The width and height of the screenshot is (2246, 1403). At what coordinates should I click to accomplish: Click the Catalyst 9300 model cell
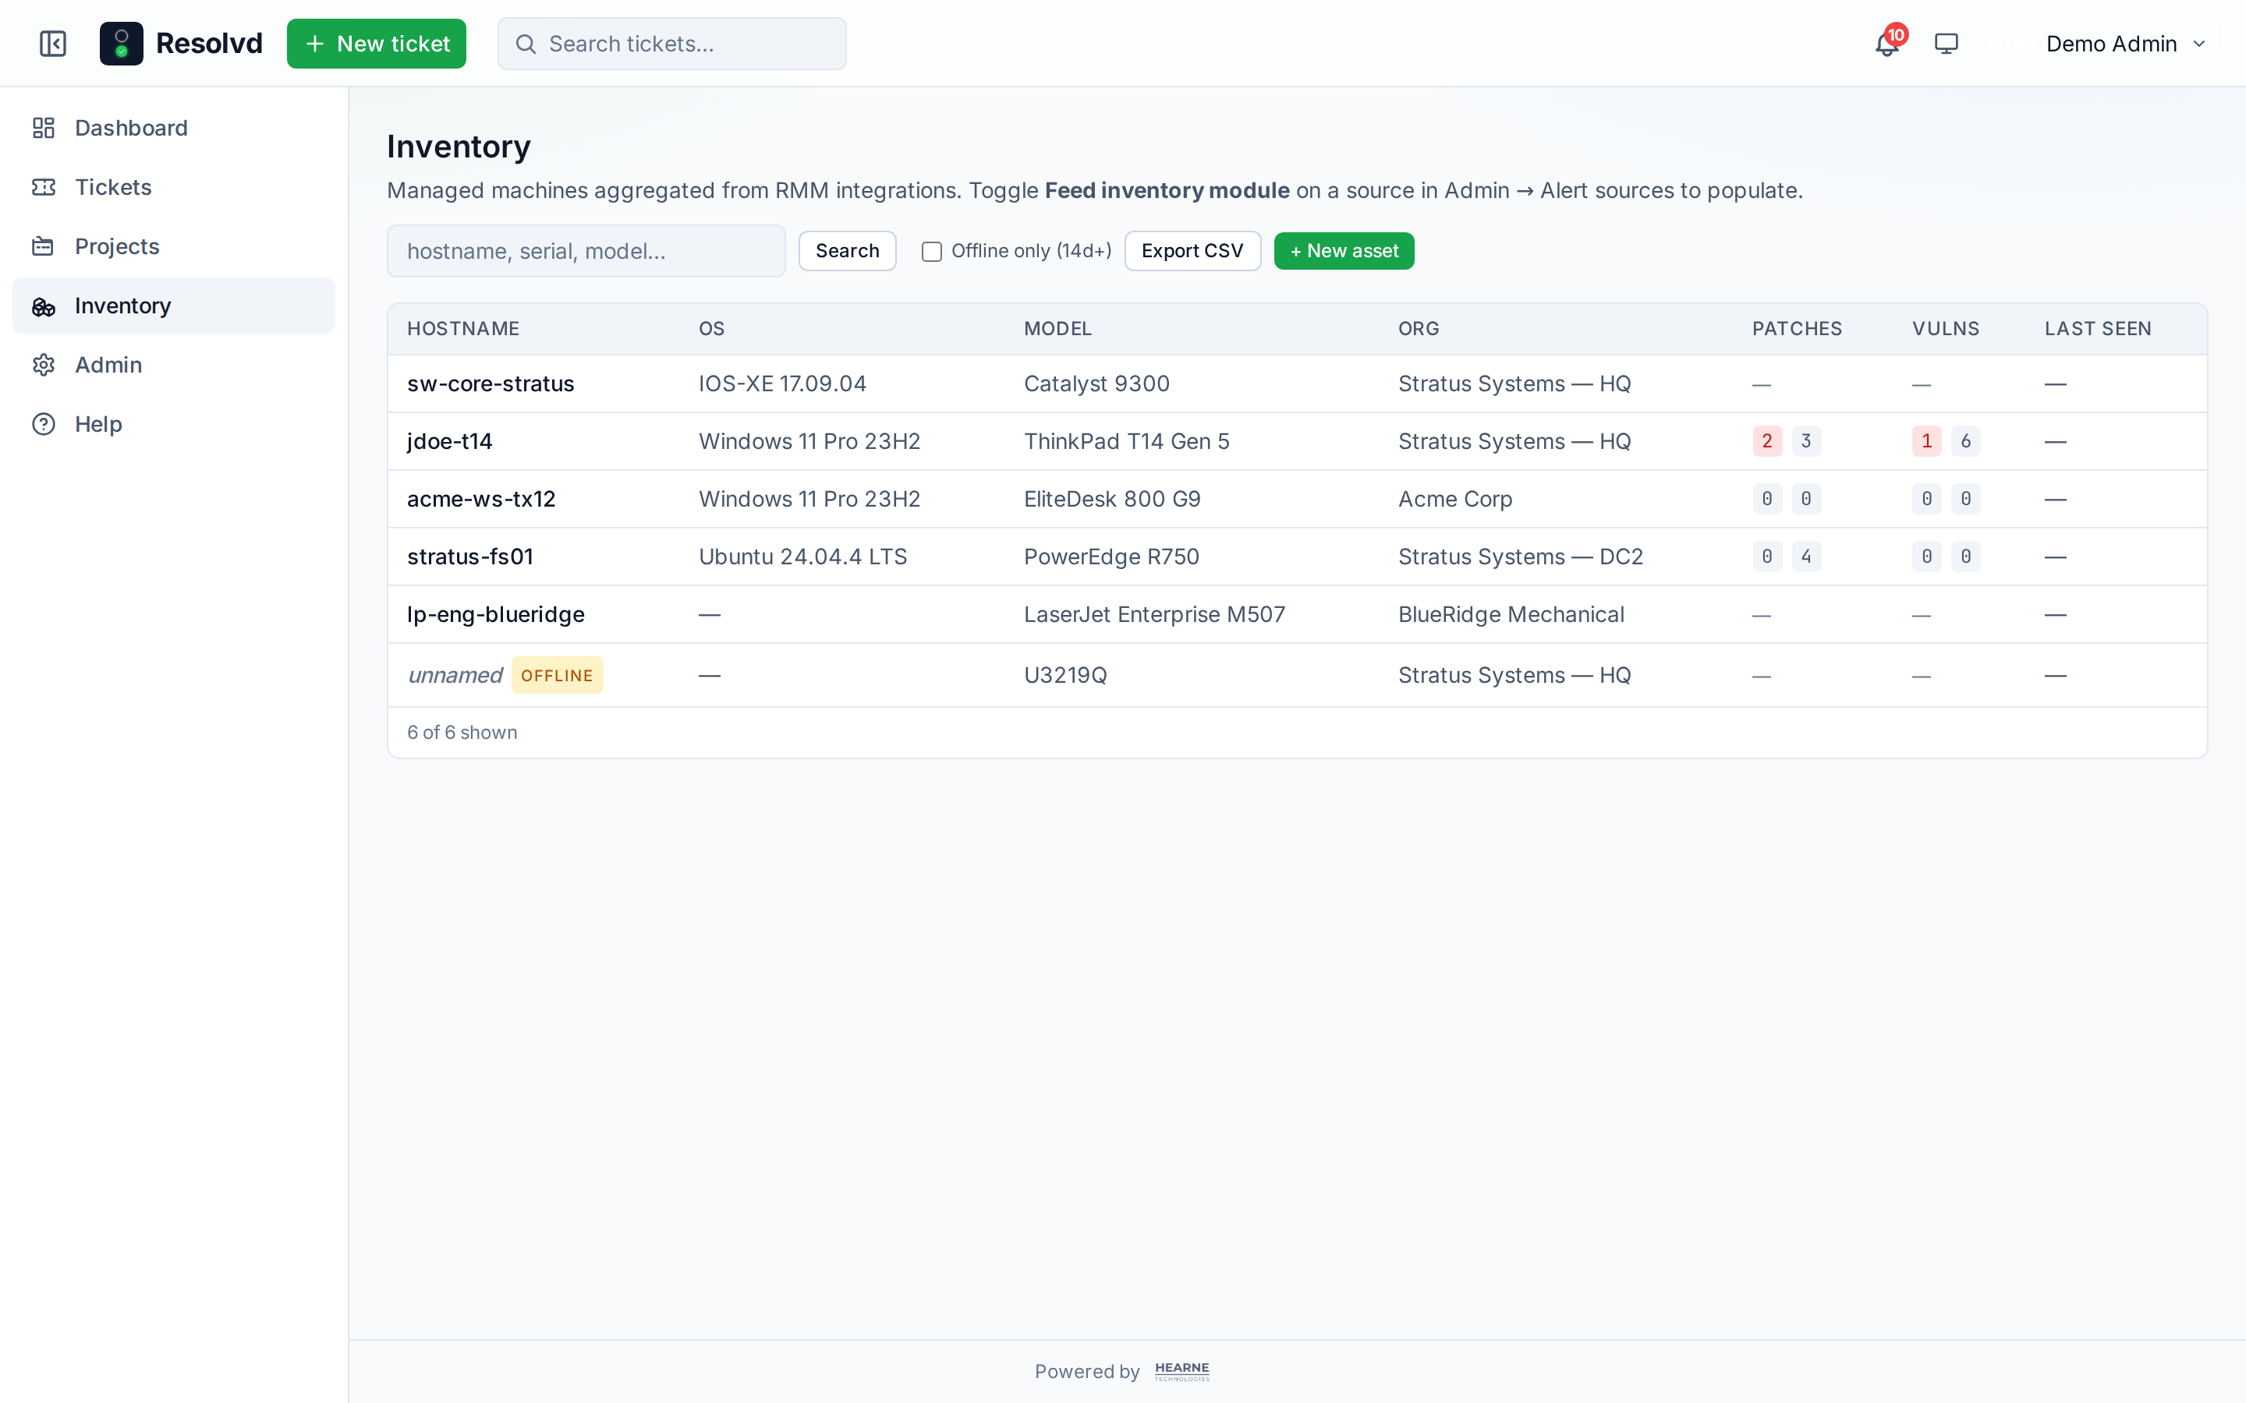(x=1097, y=384)
